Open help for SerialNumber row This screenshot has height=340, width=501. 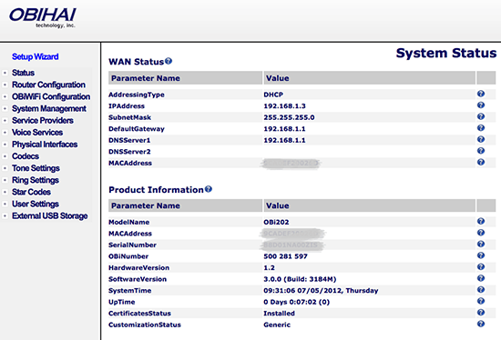(x=481, y=245)
